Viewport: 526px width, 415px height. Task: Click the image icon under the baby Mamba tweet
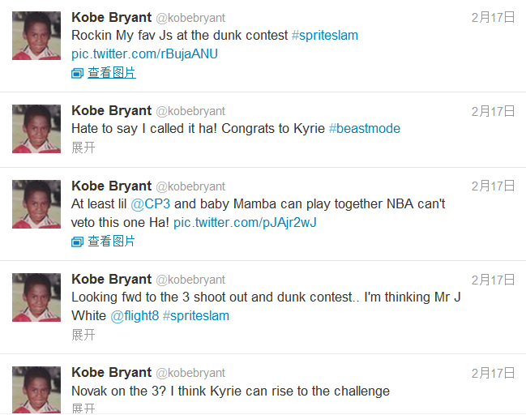click(77, 242)
